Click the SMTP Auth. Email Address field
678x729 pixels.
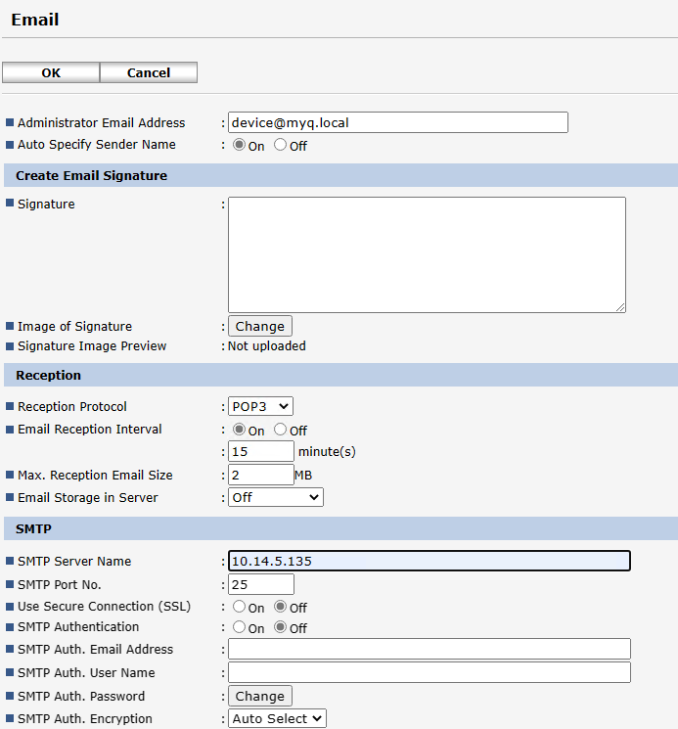coord(429,649)
